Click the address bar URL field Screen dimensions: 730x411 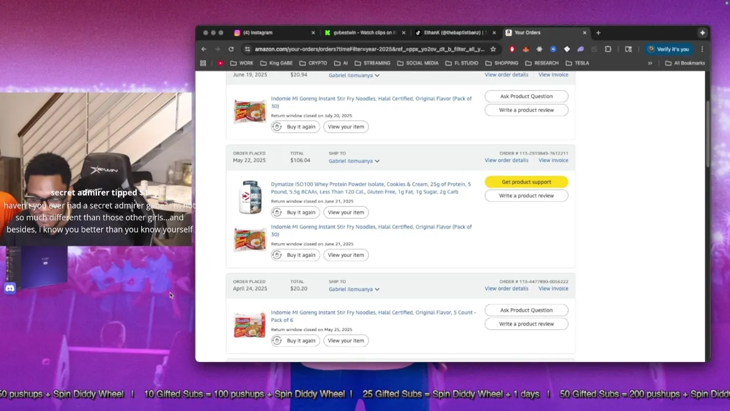coord(370,49)
